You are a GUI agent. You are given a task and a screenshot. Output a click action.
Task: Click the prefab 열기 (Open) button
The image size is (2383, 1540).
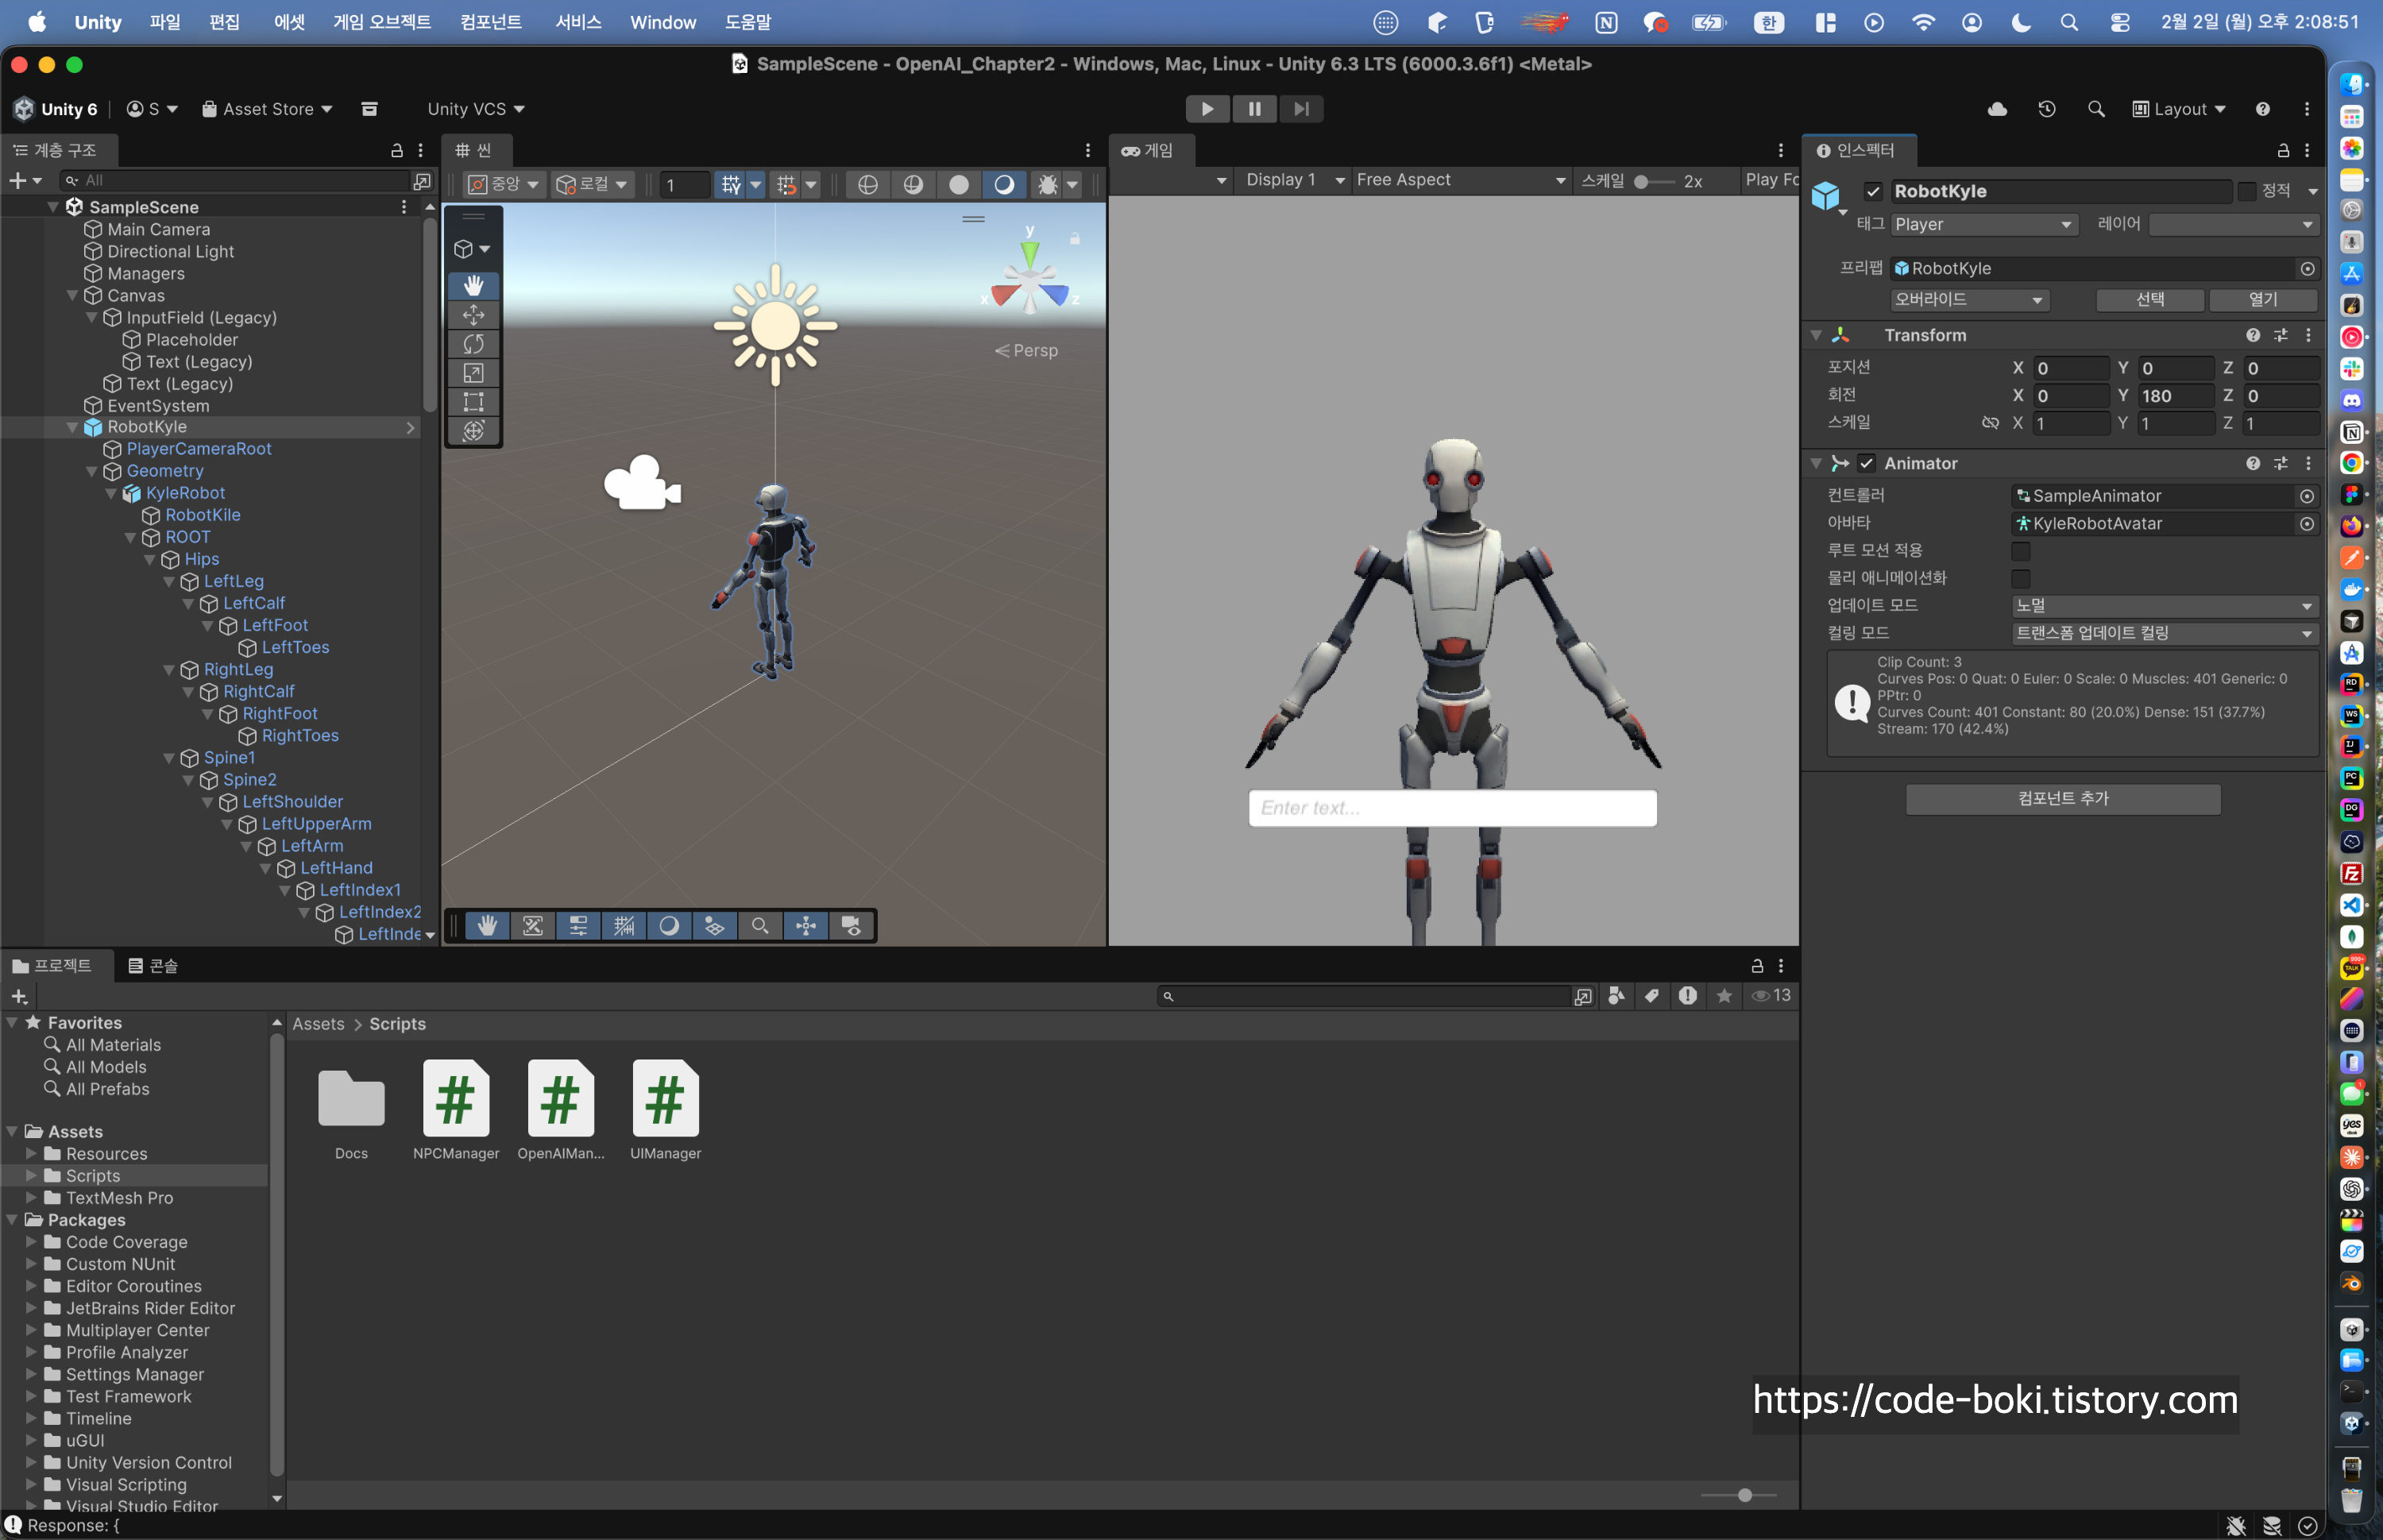(2262, 300)
